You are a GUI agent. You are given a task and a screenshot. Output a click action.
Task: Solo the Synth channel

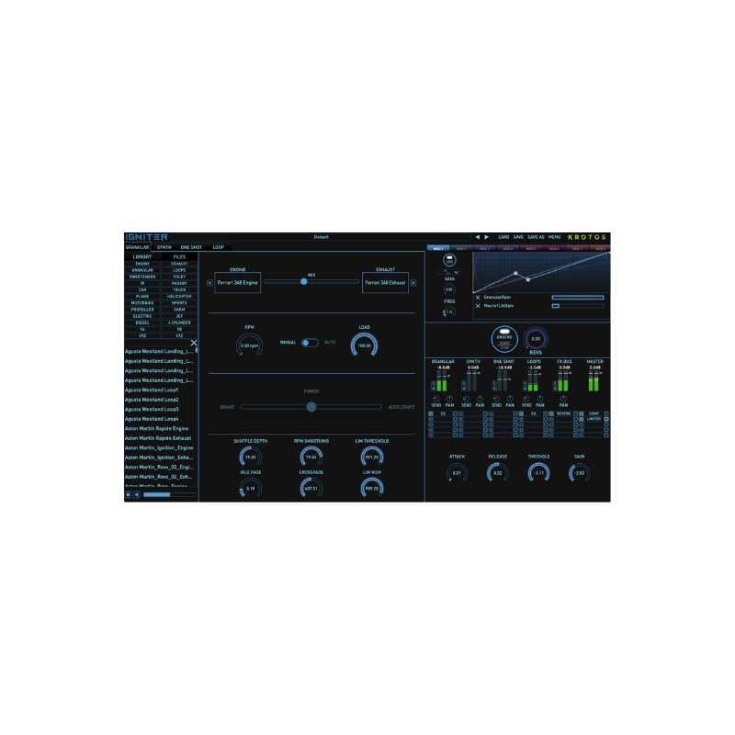tap(462, 382)
